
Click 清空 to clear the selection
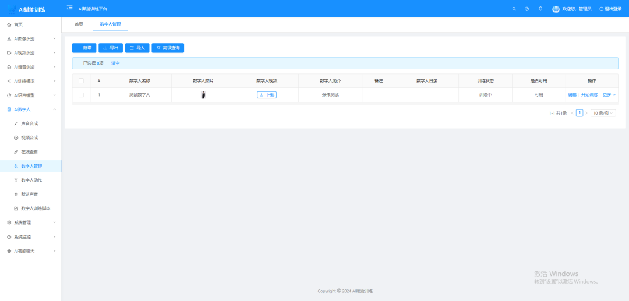[115, 63]
